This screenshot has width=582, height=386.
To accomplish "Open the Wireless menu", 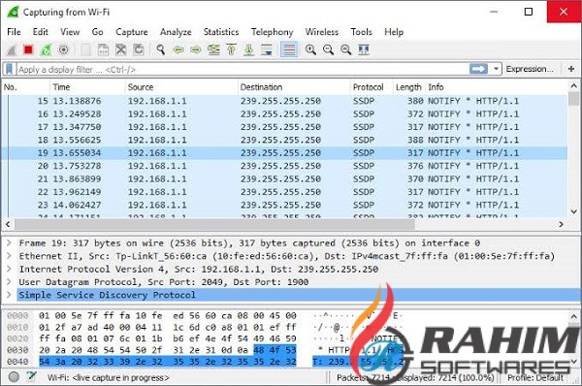I will (322, 32).
